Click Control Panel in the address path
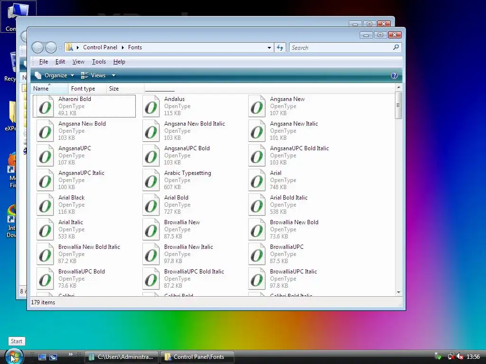 100,47
